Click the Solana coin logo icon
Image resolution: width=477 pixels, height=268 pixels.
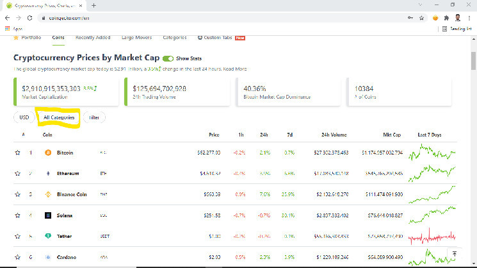click(x=47, y=215)
